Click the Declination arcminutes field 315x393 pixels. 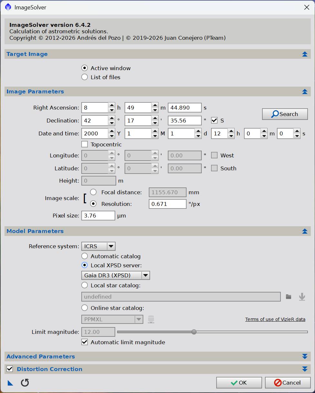[138, 121]
